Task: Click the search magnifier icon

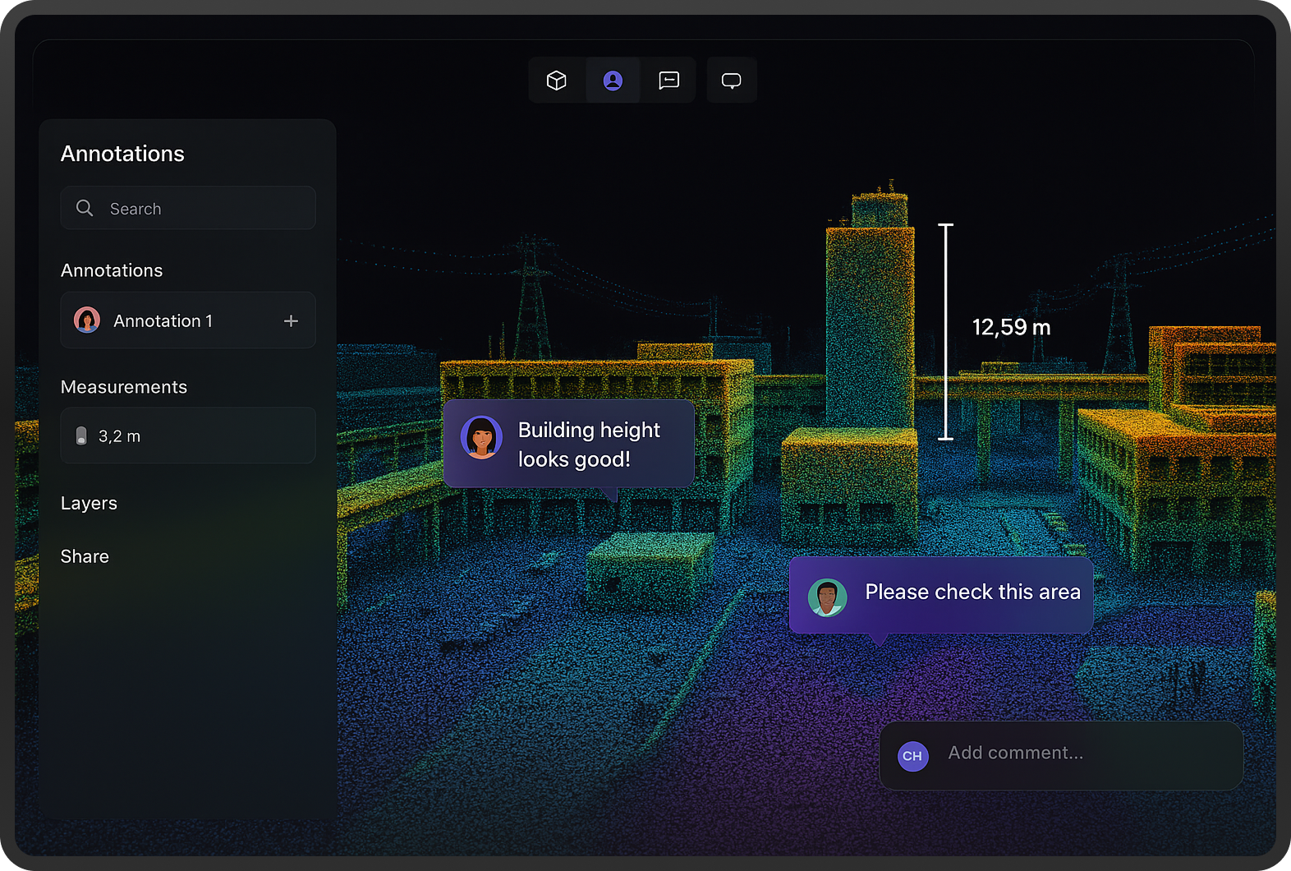Action: 85,208
